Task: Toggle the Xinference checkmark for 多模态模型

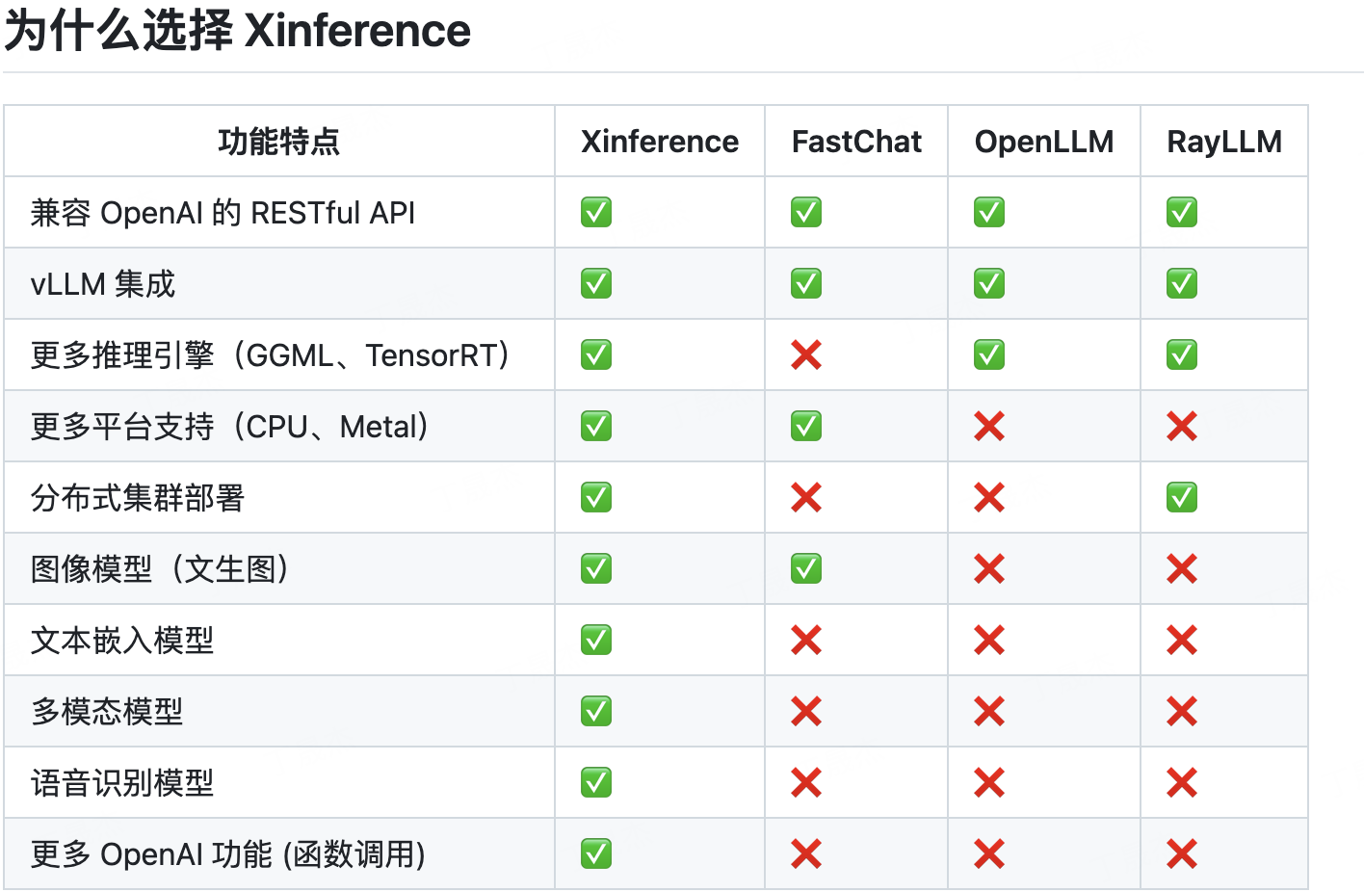Action: [595, 711]
